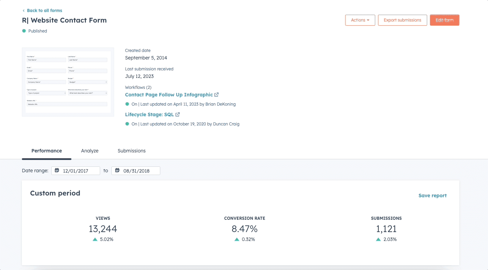The image size is (488, 270).
Task: Click the external link icon beside Lifecycle Stage: SQL
Action: click(177, 114)
